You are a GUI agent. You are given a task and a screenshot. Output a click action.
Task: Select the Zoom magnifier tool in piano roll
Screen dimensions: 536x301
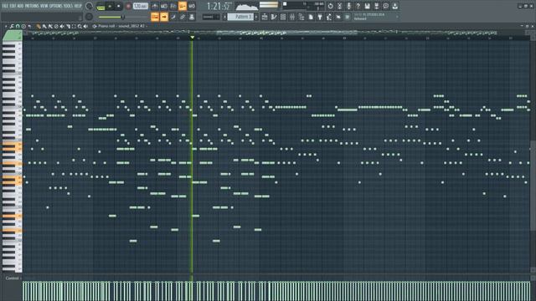tap(80, 26)
